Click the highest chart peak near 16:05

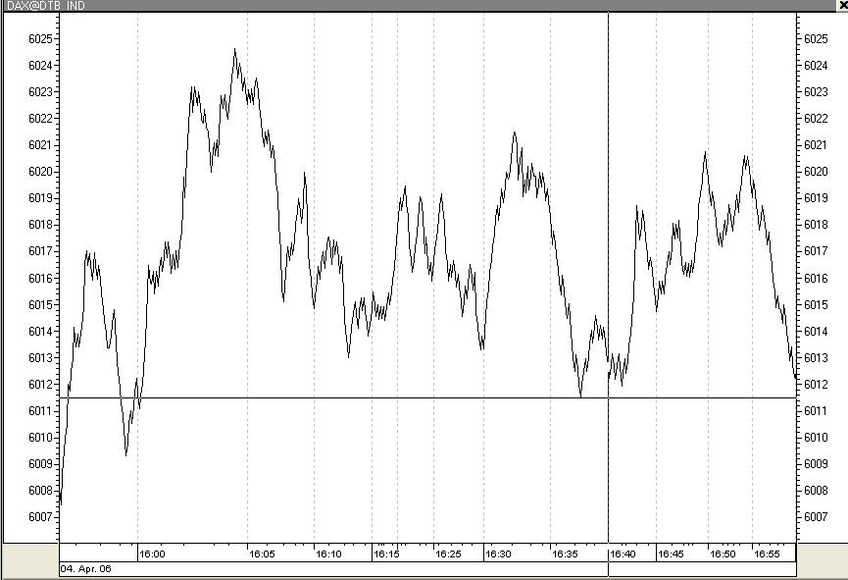pyautogui.click(x=235, y=47)
